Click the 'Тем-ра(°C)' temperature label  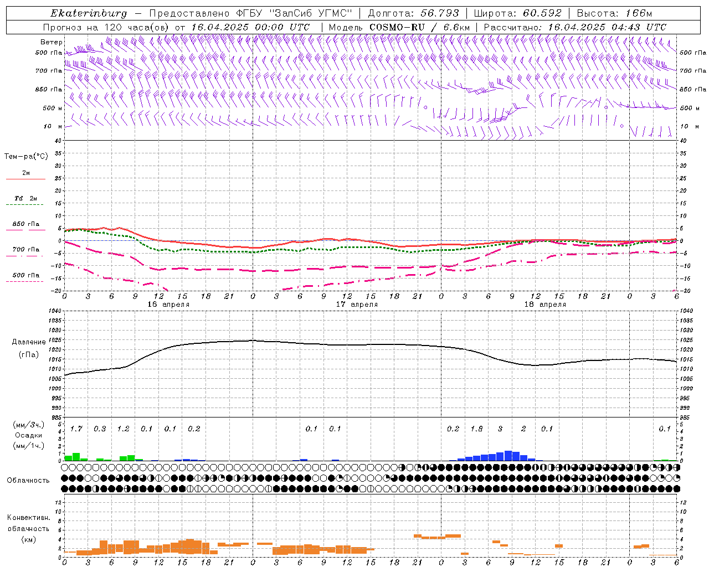[x=26, y=157]
